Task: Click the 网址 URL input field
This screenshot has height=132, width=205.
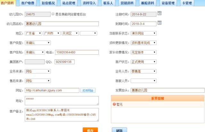Action: point(52,90)
